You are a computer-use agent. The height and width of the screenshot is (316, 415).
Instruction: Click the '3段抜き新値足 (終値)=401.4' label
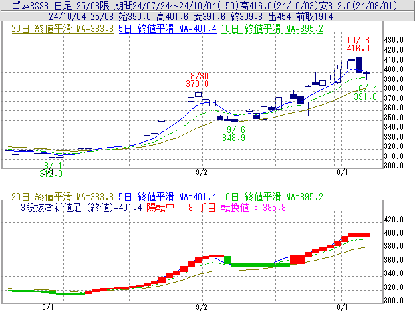click(x=81, y=207)
